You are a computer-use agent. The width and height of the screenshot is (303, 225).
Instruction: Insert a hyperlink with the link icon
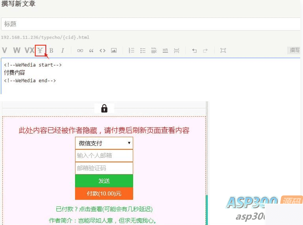[80, 50]
